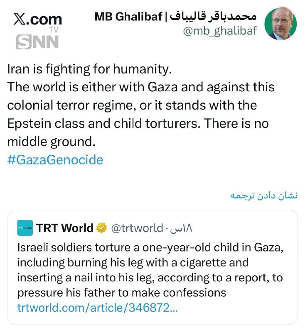Screen dimensions: 305x332
Task: Open the trtworld.com article link
Action: 98,308
